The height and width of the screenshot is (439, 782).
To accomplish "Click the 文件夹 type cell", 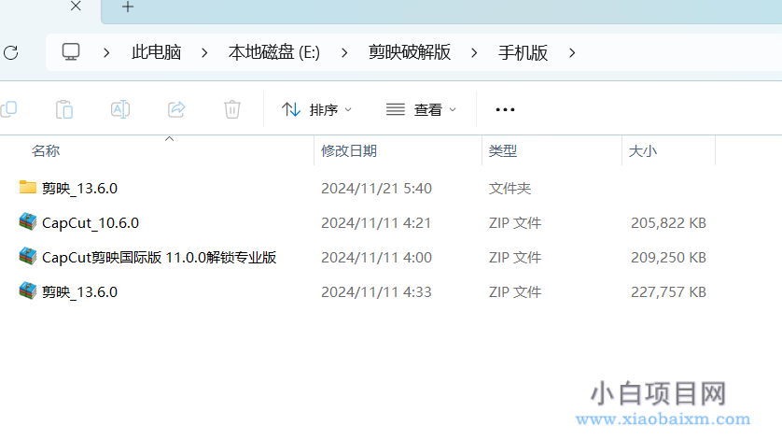I will [510, 189].
